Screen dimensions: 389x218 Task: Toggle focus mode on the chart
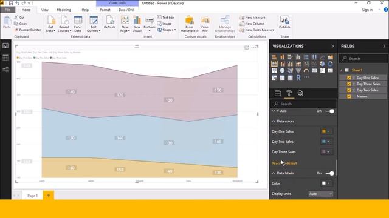click(x=247, y=47)
